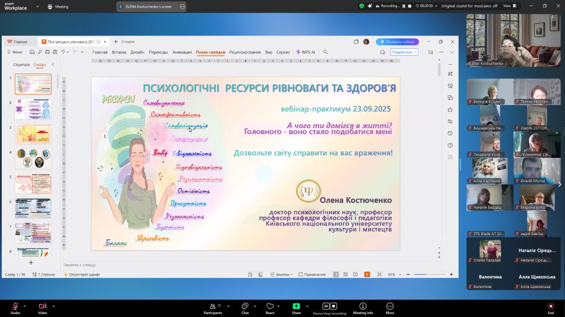Switch to the Структура panel tab
565x317 pixels.
click(21, 64)
